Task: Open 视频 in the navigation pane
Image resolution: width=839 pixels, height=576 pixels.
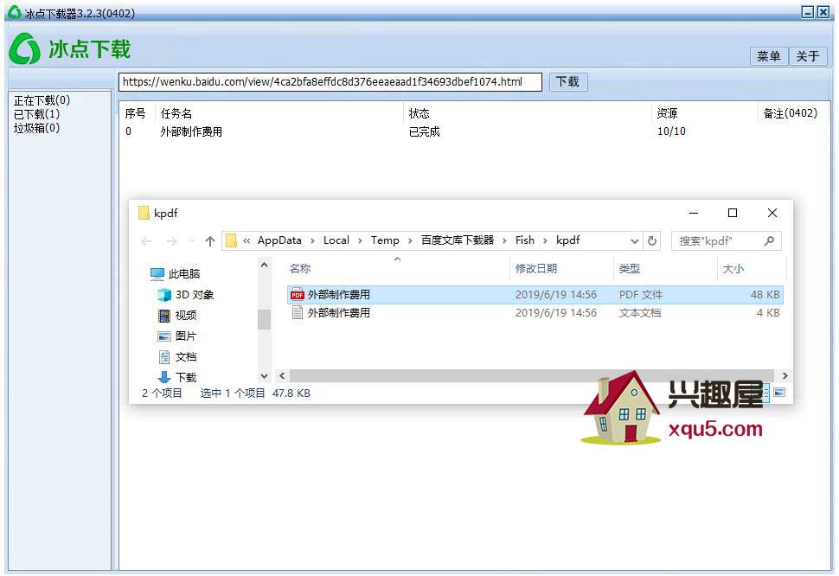Action: point(177,316)
